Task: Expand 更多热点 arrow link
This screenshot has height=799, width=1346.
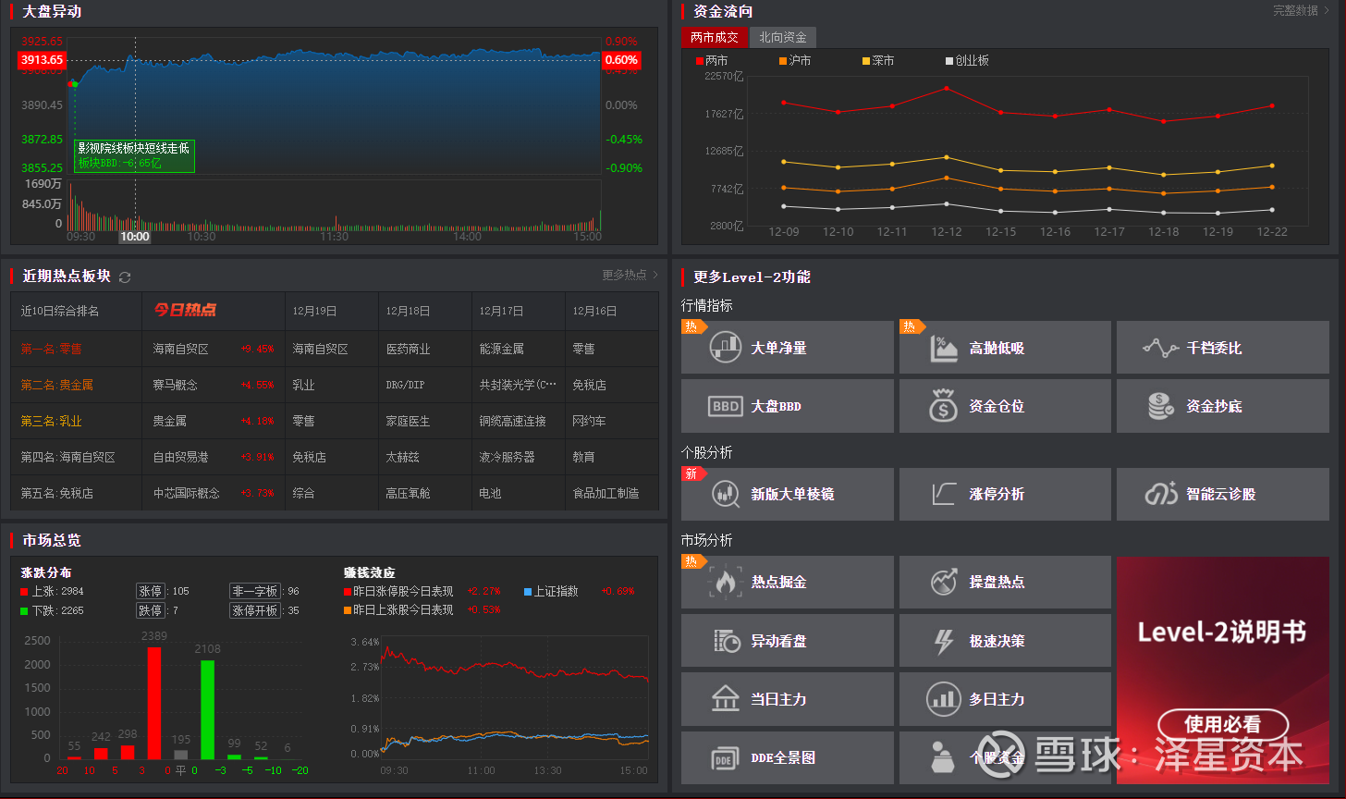Action: tap(630, 275)
